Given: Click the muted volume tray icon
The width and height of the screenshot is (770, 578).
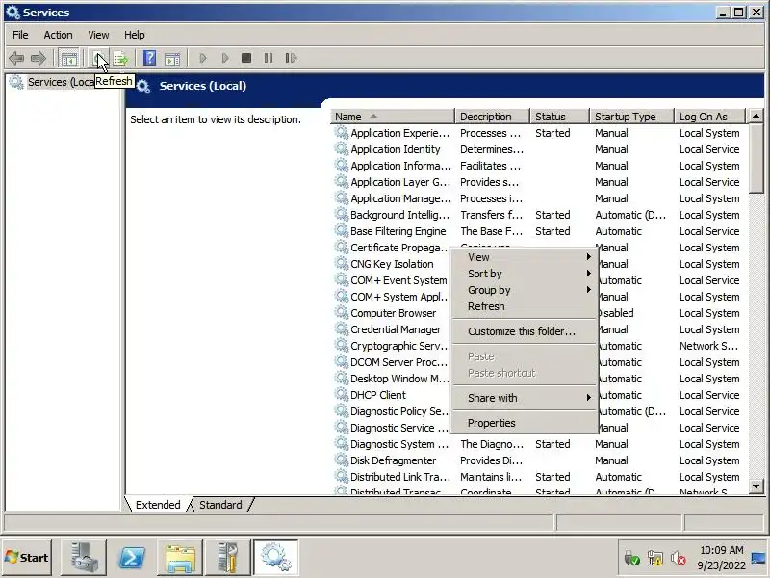Looking at the screenshot, I should click(x=679, y=559).
